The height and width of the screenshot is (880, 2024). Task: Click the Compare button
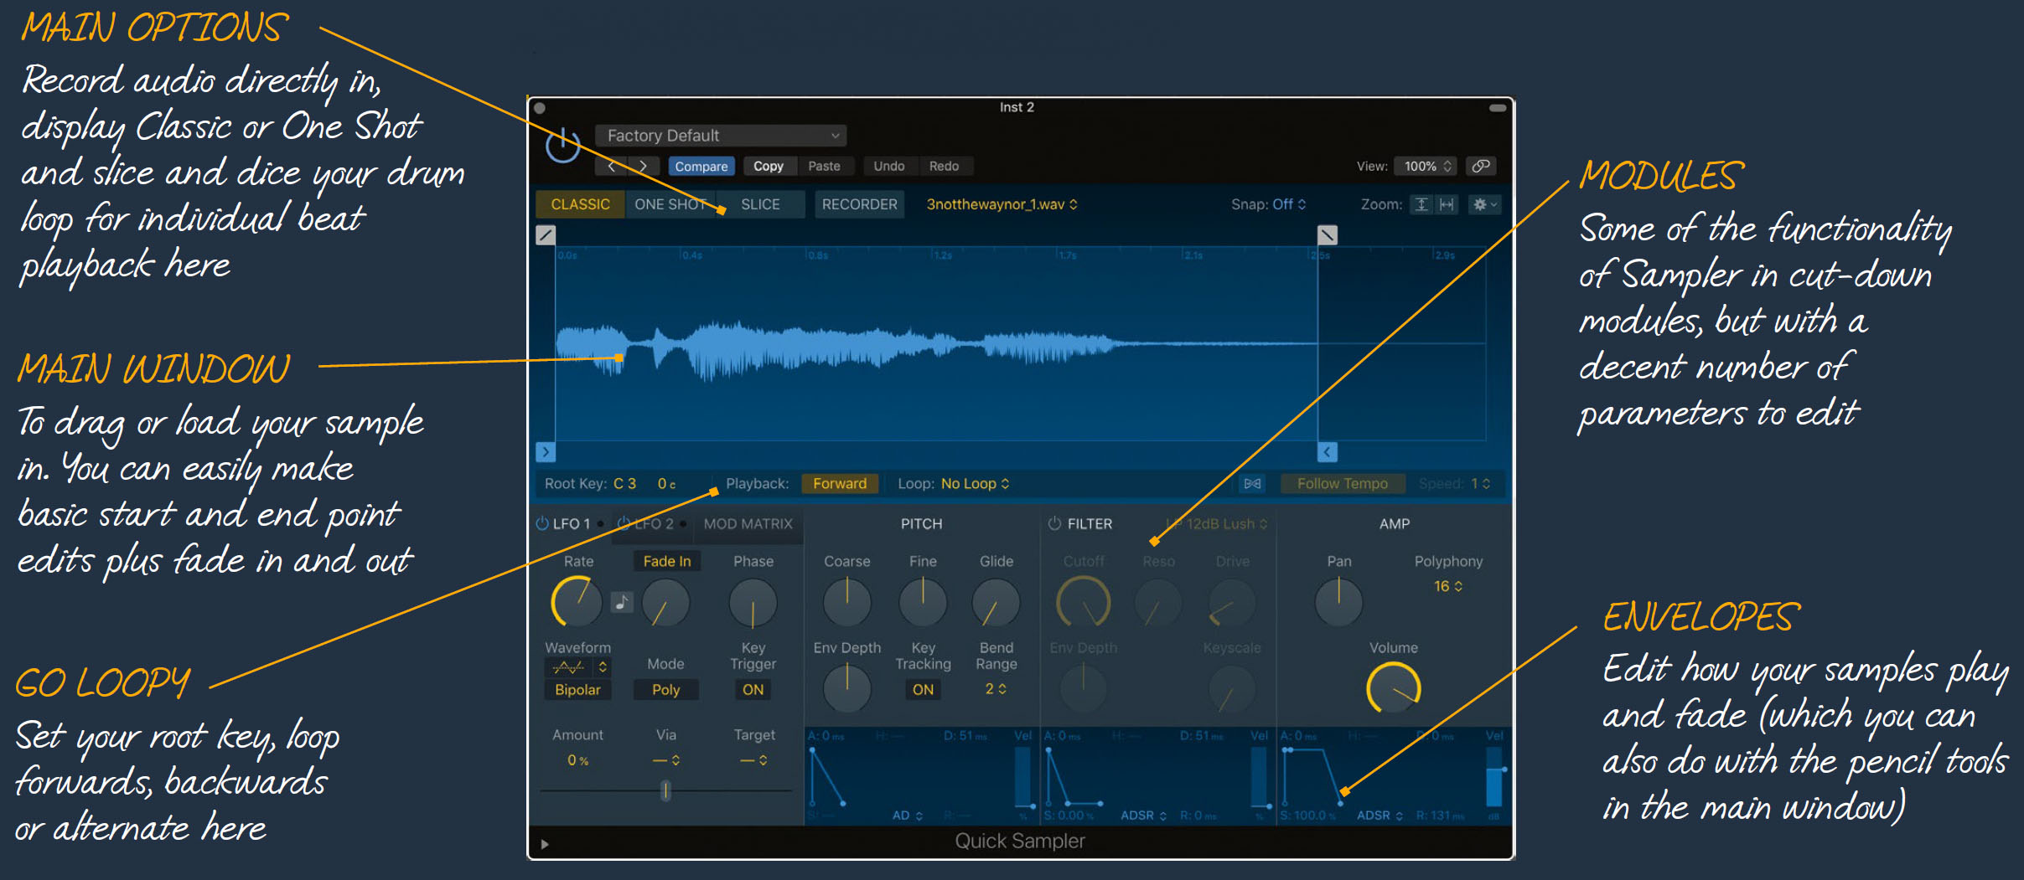tap(701, 166)
